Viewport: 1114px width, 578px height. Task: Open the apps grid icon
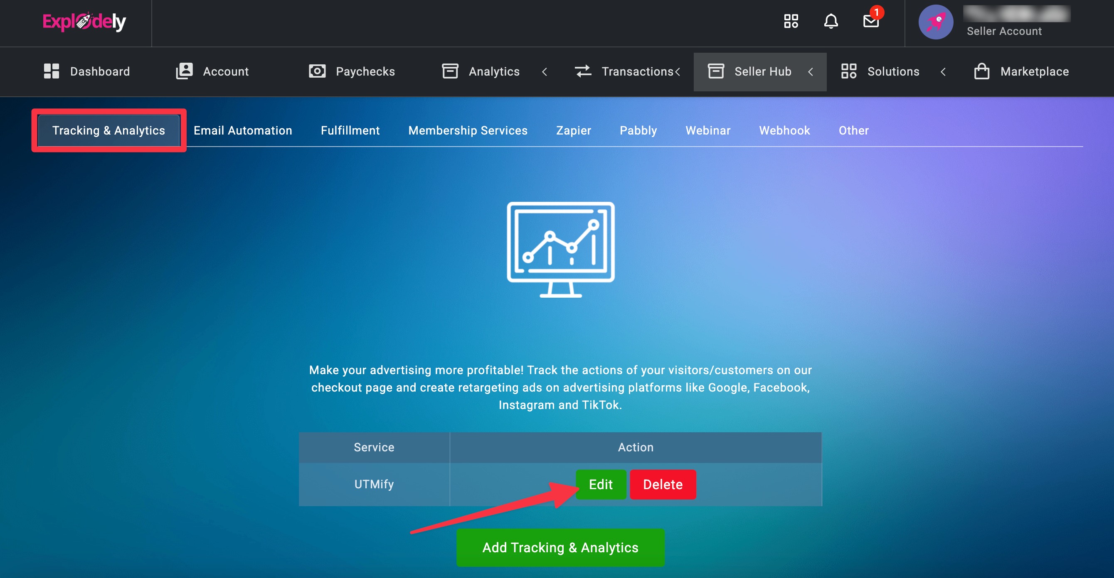coord(791,21)
